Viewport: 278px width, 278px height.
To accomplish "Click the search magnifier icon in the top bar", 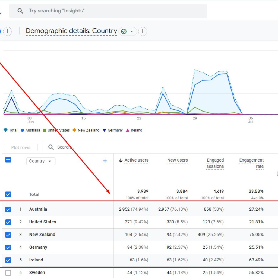I will tap(20, 11).
